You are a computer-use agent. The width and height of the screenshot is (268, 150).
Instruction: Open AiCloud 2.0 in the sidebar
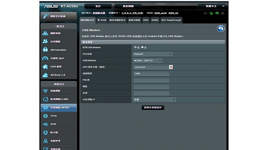59,75
